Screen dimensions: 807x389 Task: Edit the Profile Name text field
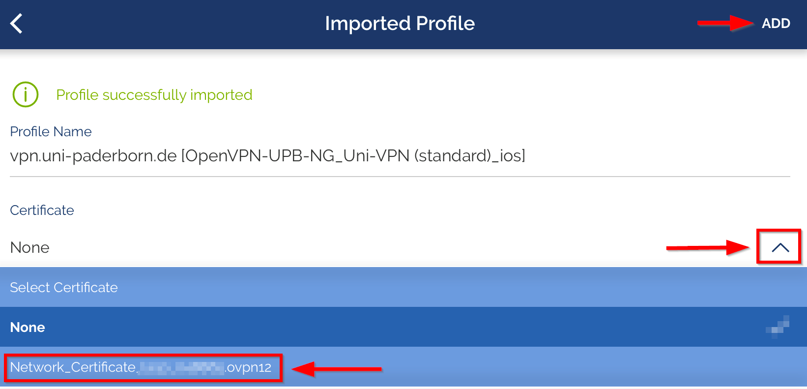pos(267,156)
